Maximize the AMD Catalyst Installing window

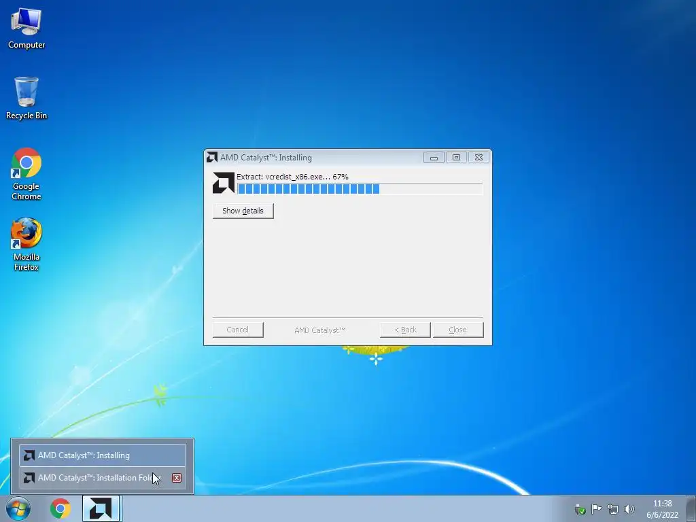tap(456, 158)
